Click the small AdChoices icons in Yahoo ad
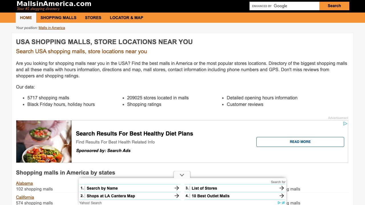Image resolution: width=365 pixels, height=205 pixels. point(281,203)
